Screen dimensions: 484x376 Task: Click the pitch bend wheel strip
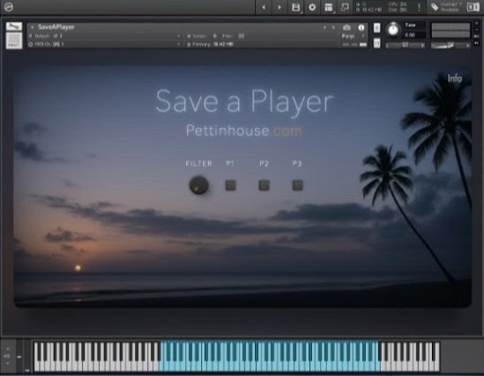pos(19,356)
